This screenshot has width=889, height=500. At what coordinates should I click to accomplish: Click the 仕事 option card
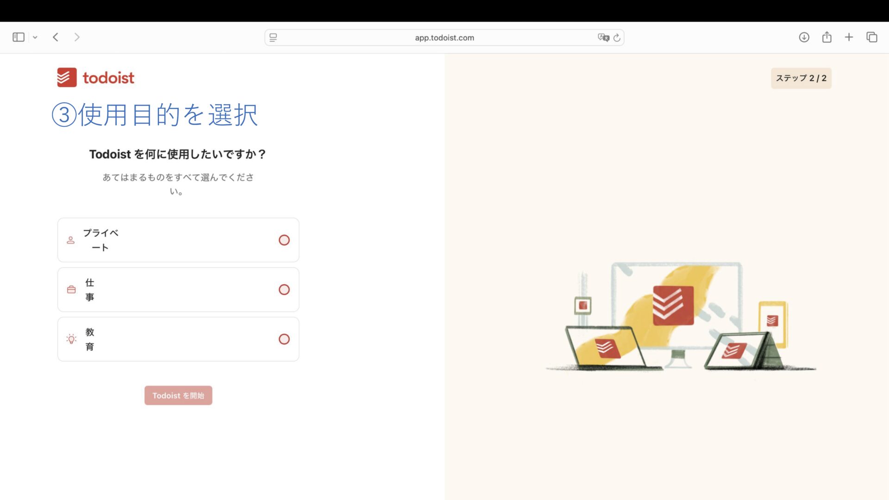tap(178, 289)
